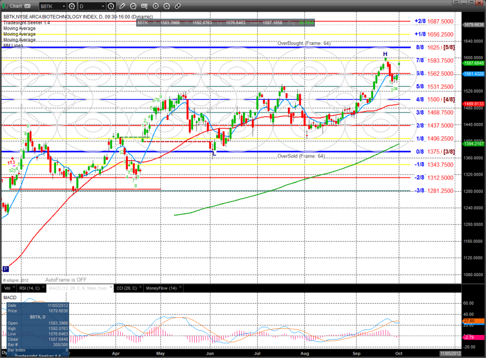Switch to the Vol study tab
Screen dimensions: 486x358
click(6, 288)
